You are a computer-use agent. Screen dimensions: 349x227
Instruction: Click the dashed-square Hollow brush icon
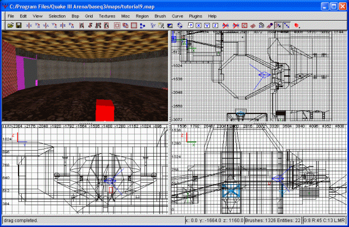point(117,26)
